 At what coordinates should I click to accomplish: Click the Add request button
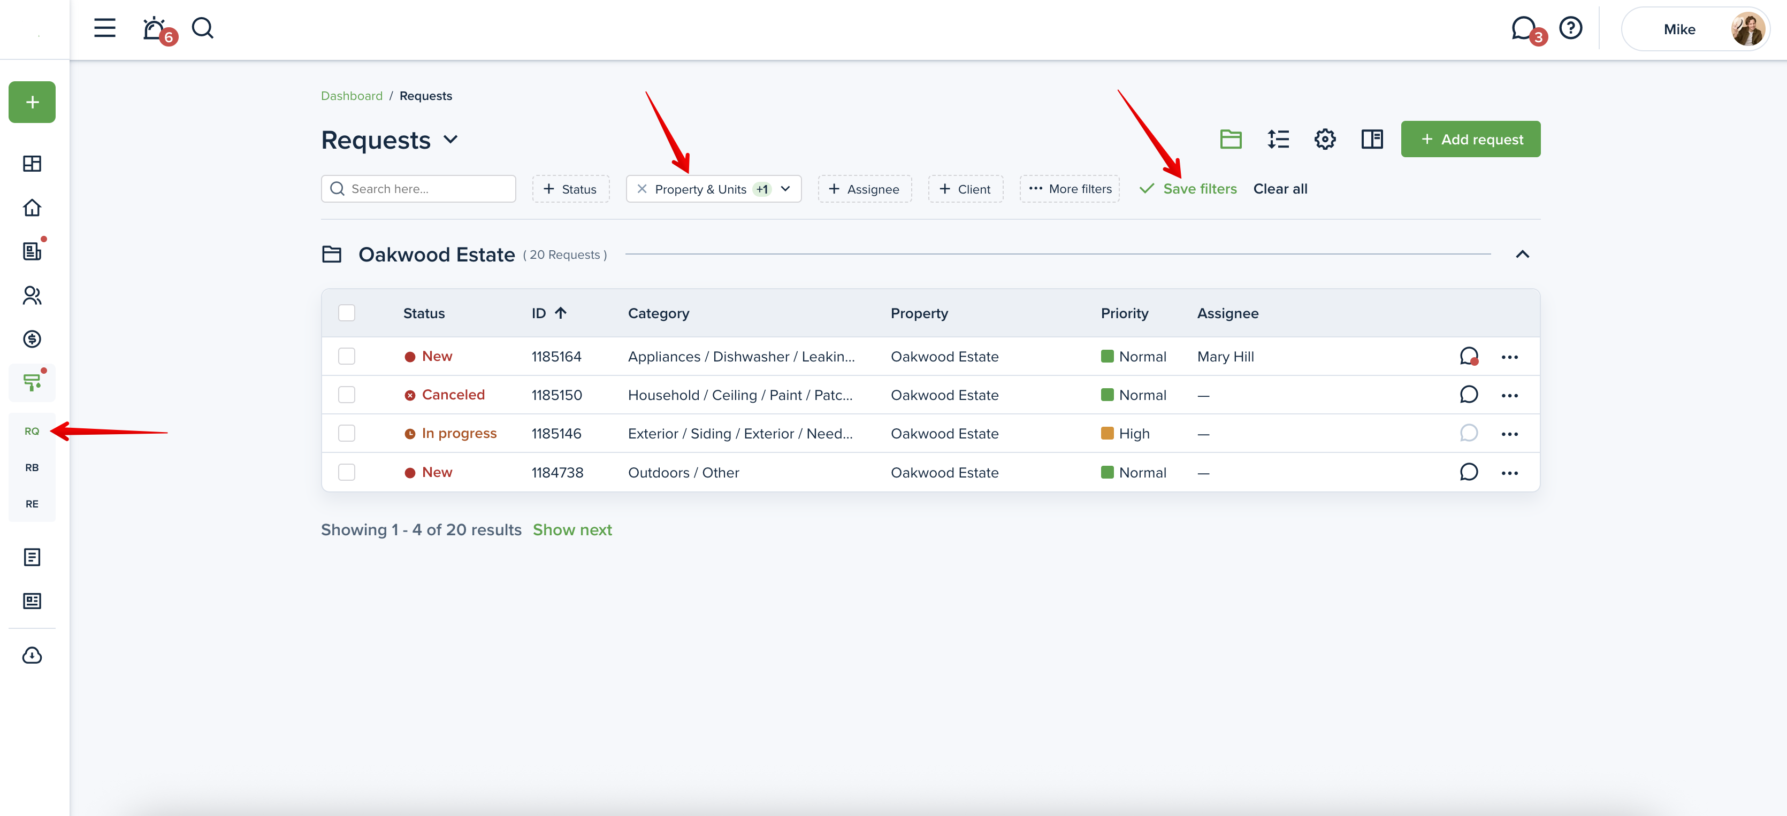click(x=1470, y=140)
